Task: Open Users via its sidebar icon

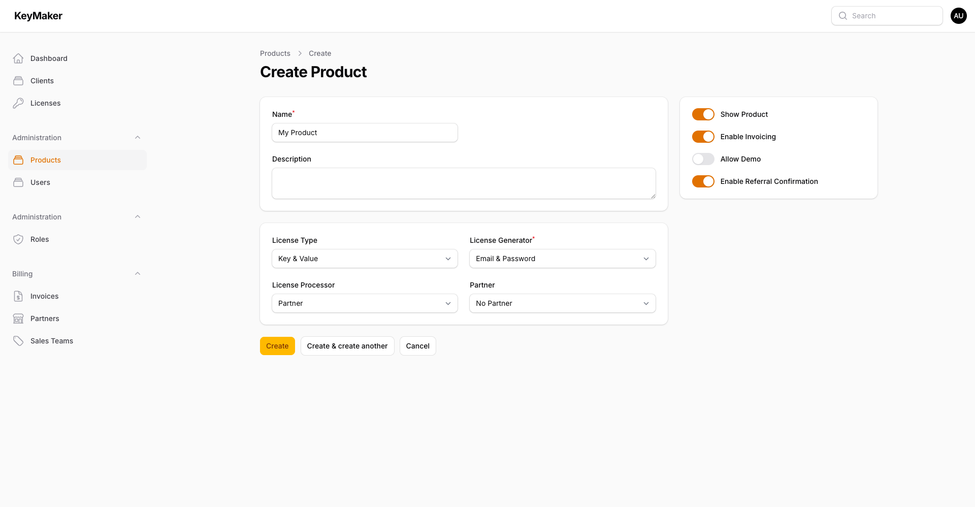Action: [18, 182]
